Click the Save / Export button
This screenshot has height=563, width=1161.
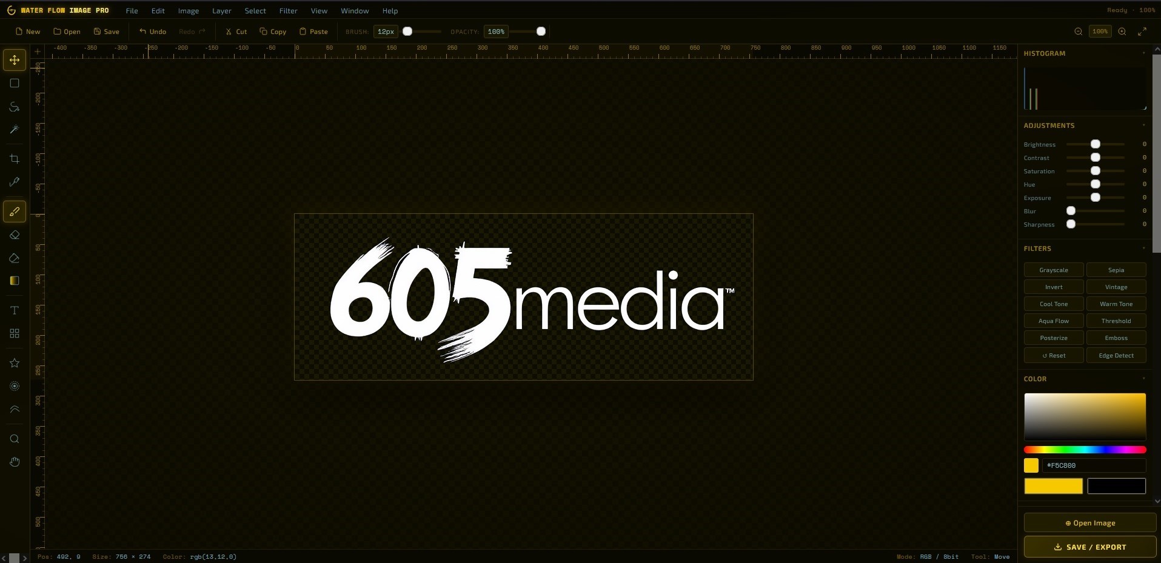point(1089,547)
